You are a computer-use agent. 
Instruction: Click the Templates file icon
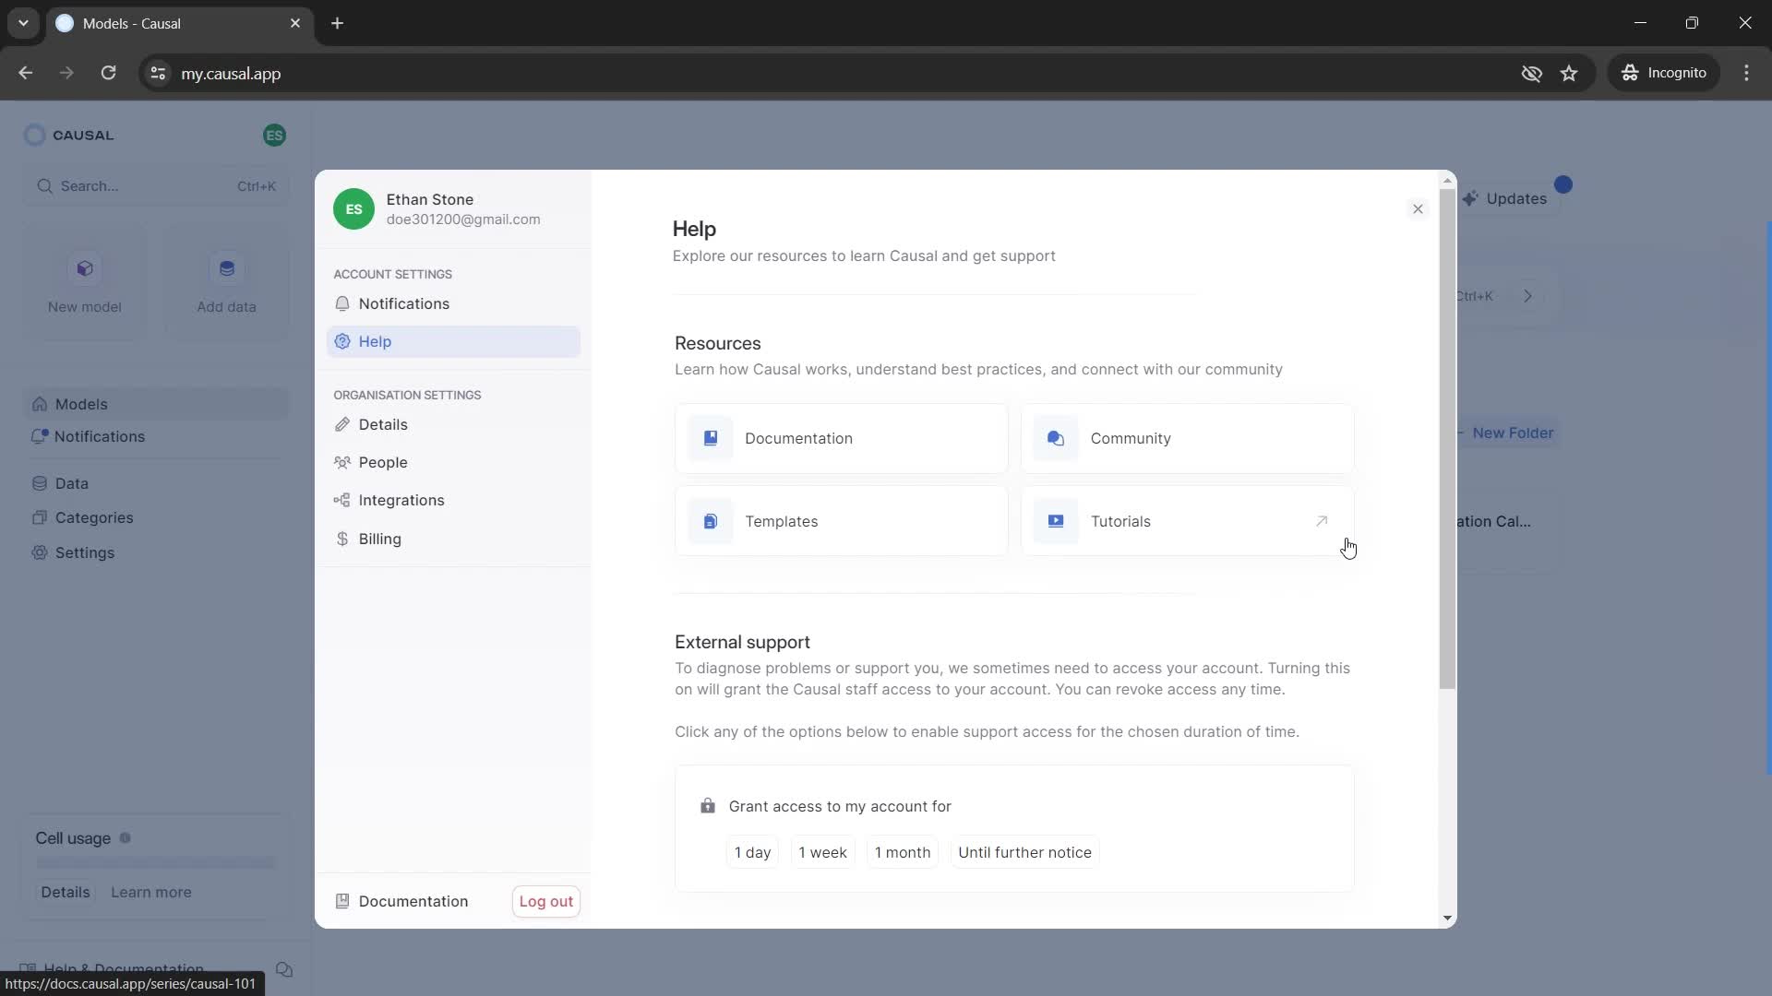pos(710,521)
